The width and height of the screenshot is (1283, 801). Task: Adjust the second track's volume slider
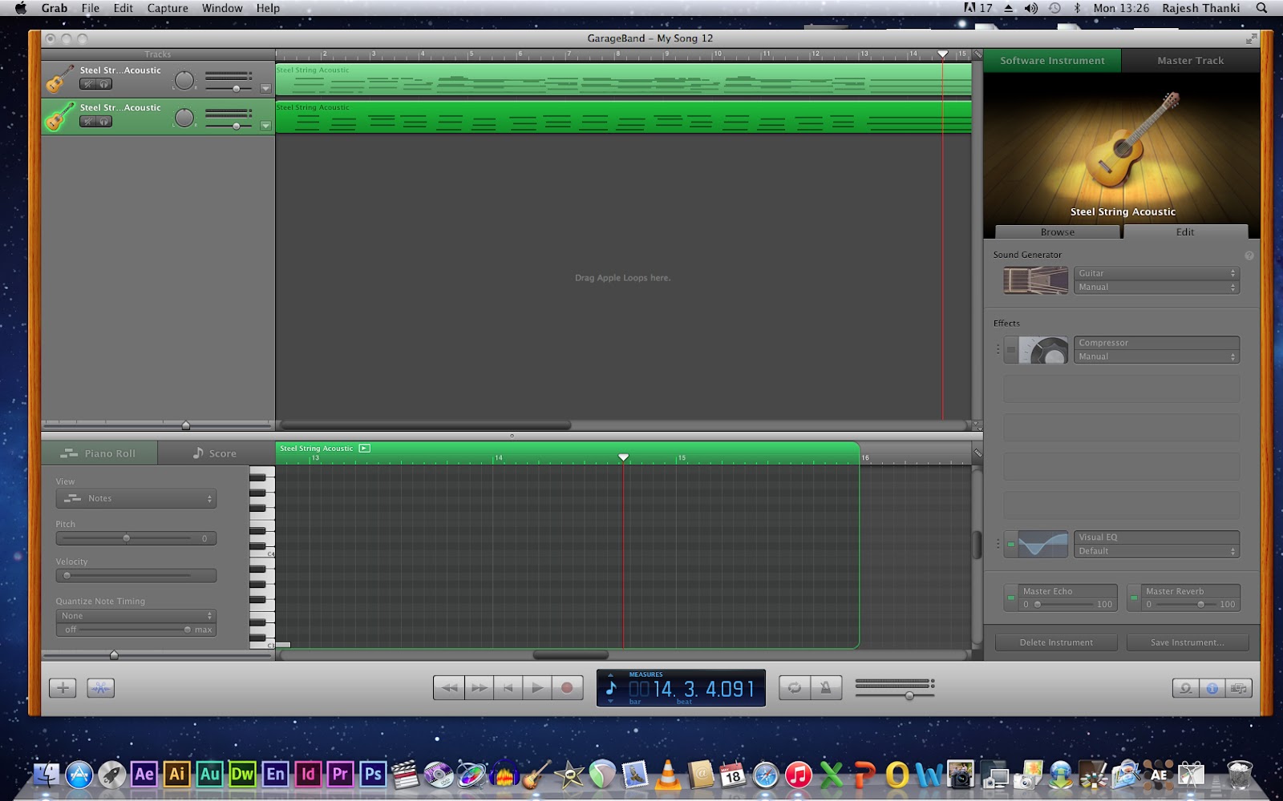click(229, 126)
